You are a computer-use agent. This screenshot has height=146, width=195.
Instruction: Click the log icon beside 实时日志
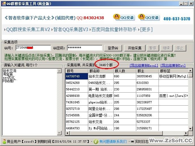[132, 141]
